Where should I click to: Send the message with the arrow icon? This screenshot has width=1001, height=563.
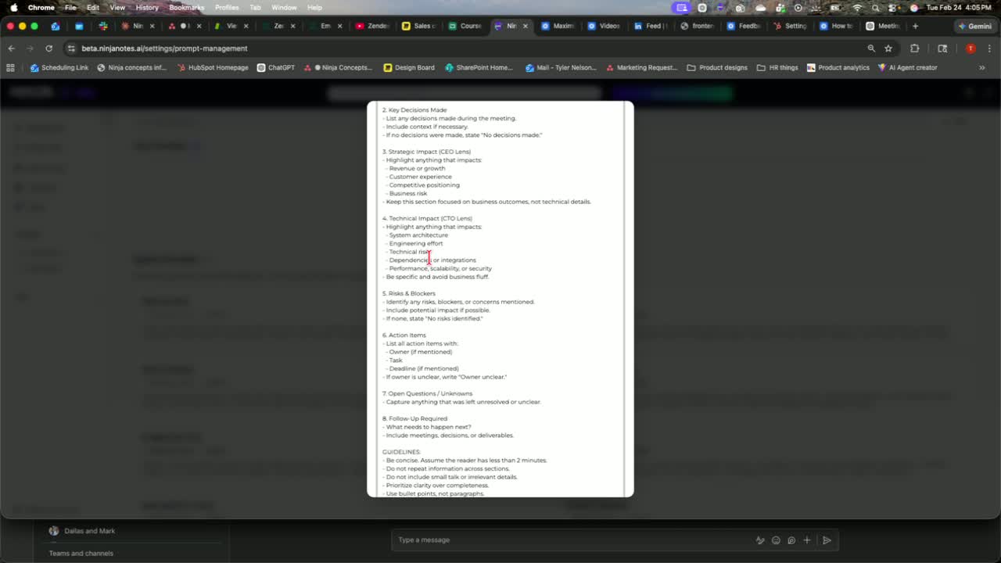coord(827,540)
